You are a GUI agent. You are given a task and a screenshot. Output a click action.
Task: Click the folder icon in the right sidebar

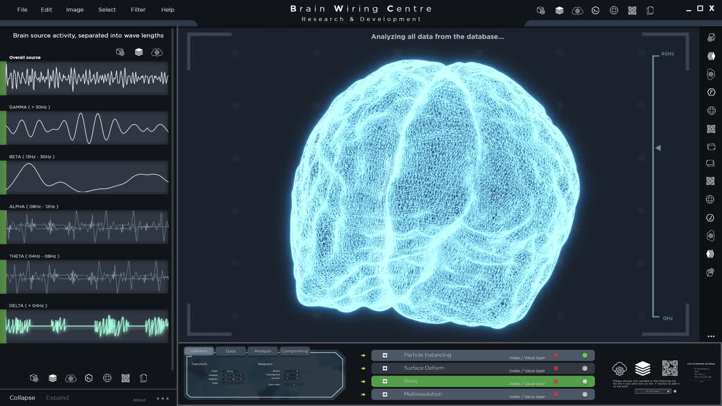coord(711,147)
